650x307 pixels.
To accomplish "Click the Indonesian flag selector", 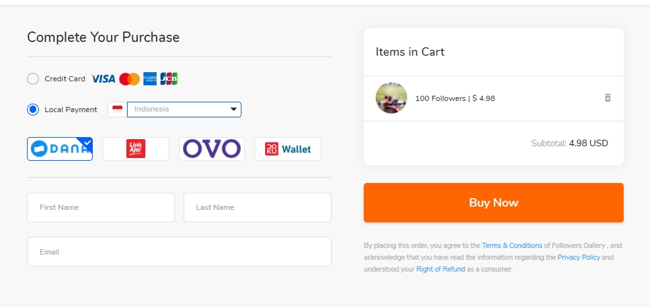I will click(117, 110).
